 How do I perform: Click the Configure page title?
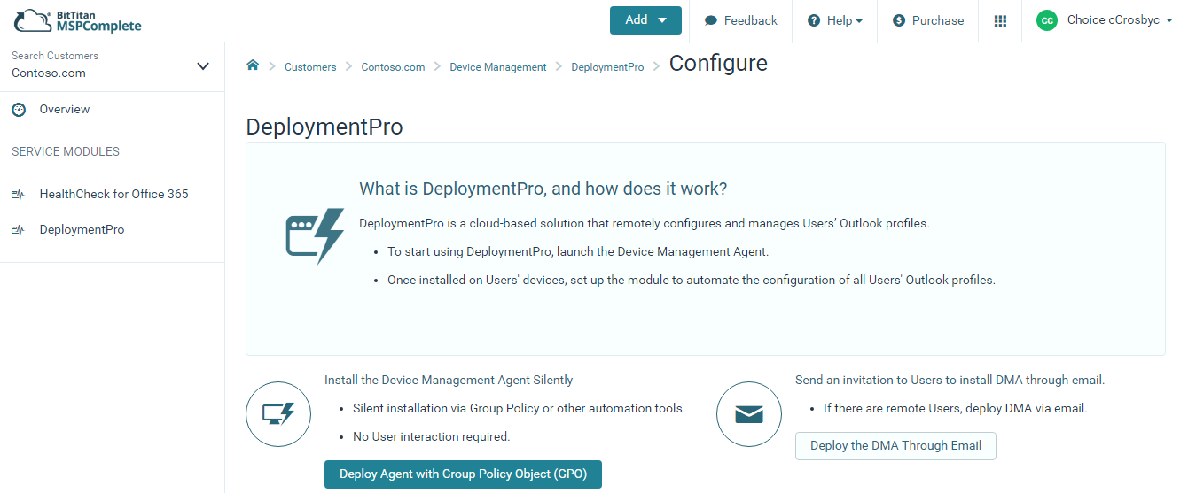pyautogui.click(x=718, y=64)
